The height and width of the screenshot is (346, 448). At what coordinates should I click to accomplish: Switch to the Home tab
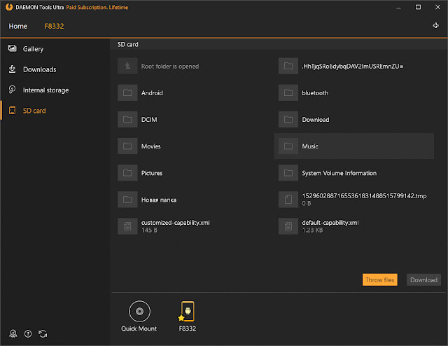click(18, 27)
